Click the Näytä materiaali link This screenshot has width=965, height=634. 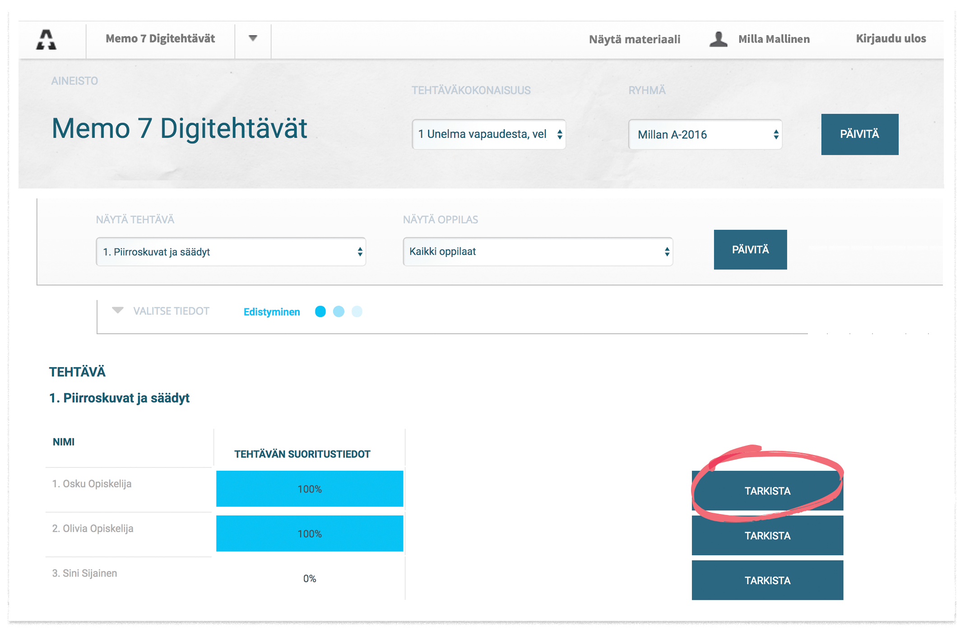(635, 39)
